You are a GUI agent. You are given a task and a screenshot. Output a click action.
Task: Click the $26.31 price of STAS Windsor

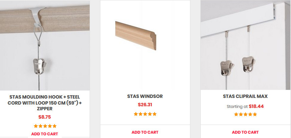coord(145,105)
